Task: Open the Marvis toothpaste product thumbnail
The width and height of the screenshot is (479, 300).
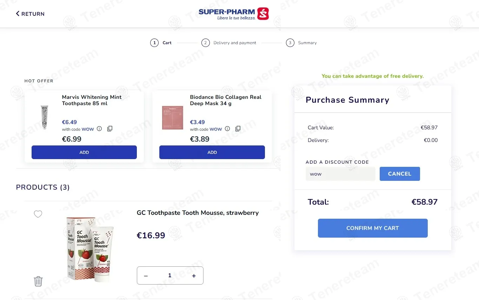Action: [44, 117]
